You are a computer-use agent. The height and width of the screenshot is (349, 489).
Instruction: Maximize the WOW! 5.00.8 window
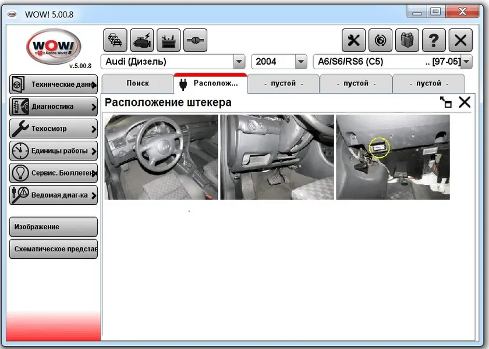click(x=435, y=12)
